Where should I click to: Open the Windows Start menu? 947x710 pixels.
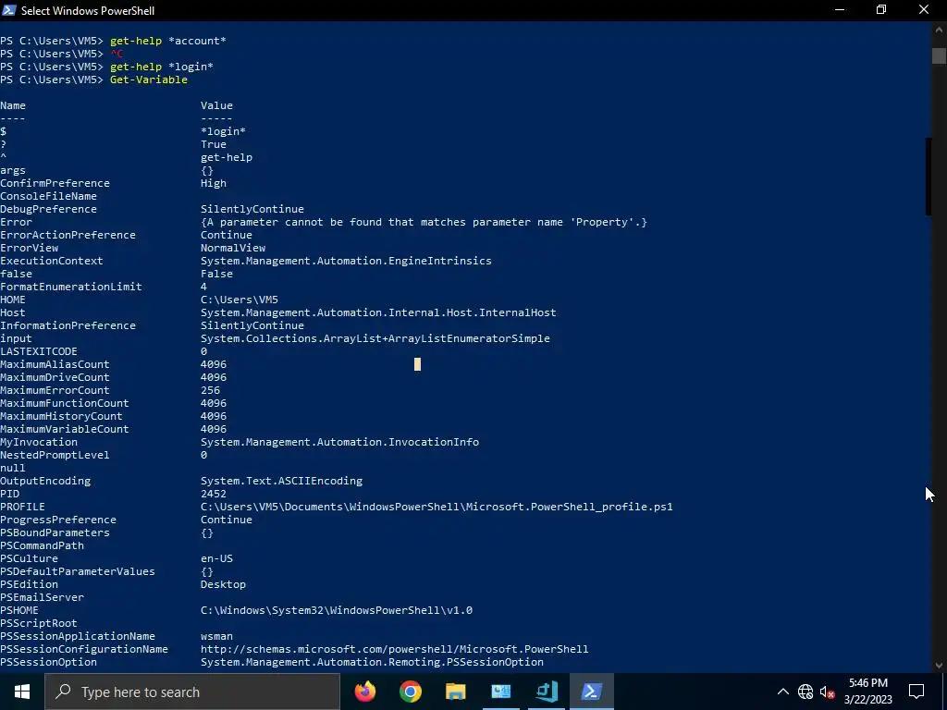22,692
